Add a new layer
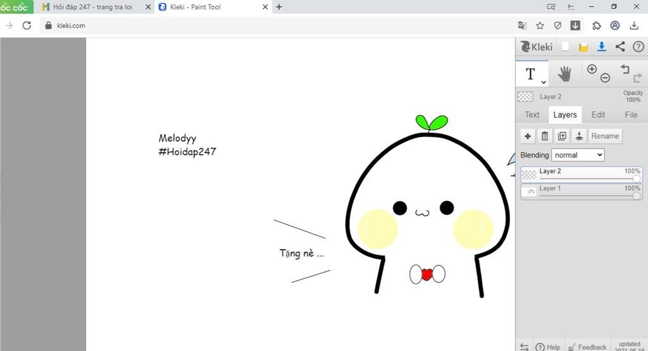The height and width of the screenshot is (351, 648). coord(528,136)
